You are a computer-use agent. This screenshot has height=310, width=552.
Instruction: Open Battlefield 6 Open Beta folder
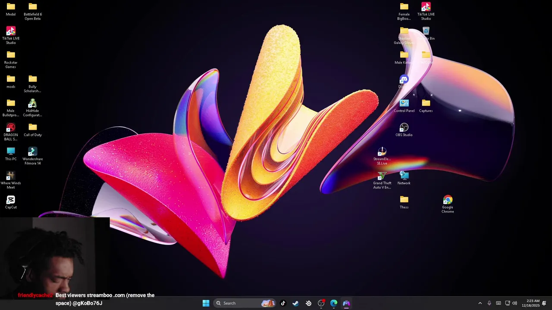33,12
